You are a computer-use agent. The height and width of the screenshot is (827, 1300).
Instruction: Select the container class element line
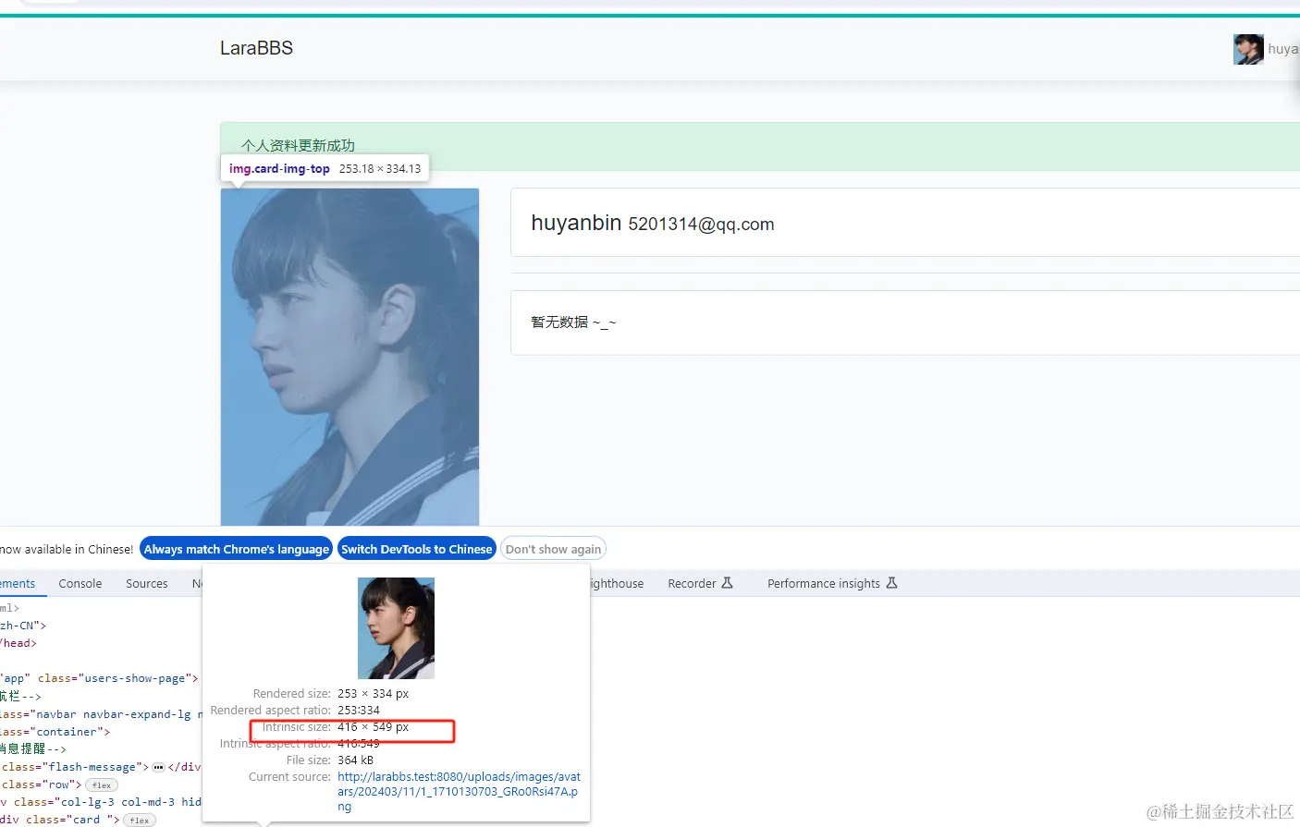[55, 732]
